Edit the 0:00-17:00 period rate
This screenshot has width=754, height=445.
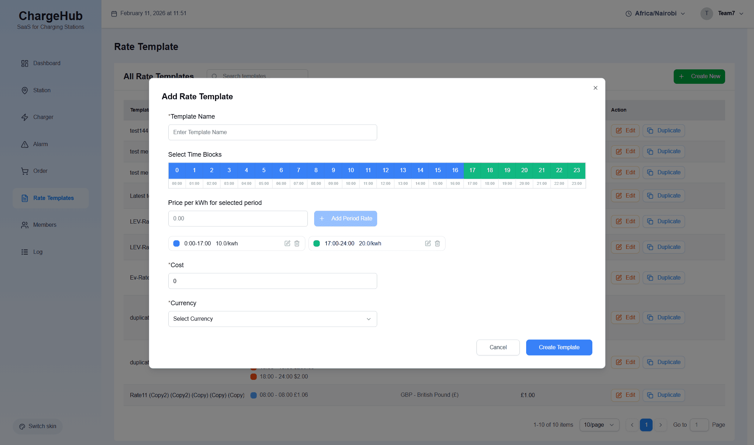287,243
